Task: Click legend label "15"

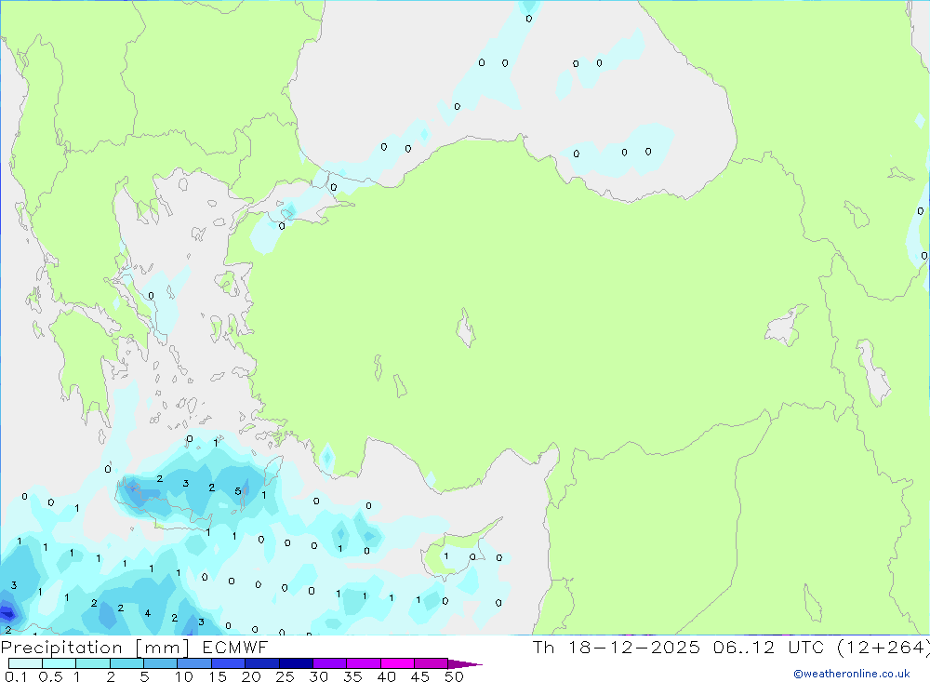Action: 218,676
